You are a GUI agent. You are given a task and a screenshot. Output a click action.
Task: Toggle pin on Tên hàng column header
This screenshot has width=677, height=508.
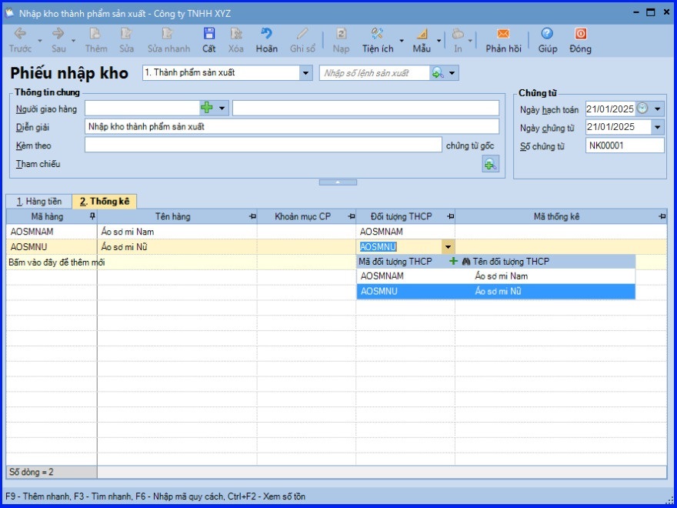(252, 217)
